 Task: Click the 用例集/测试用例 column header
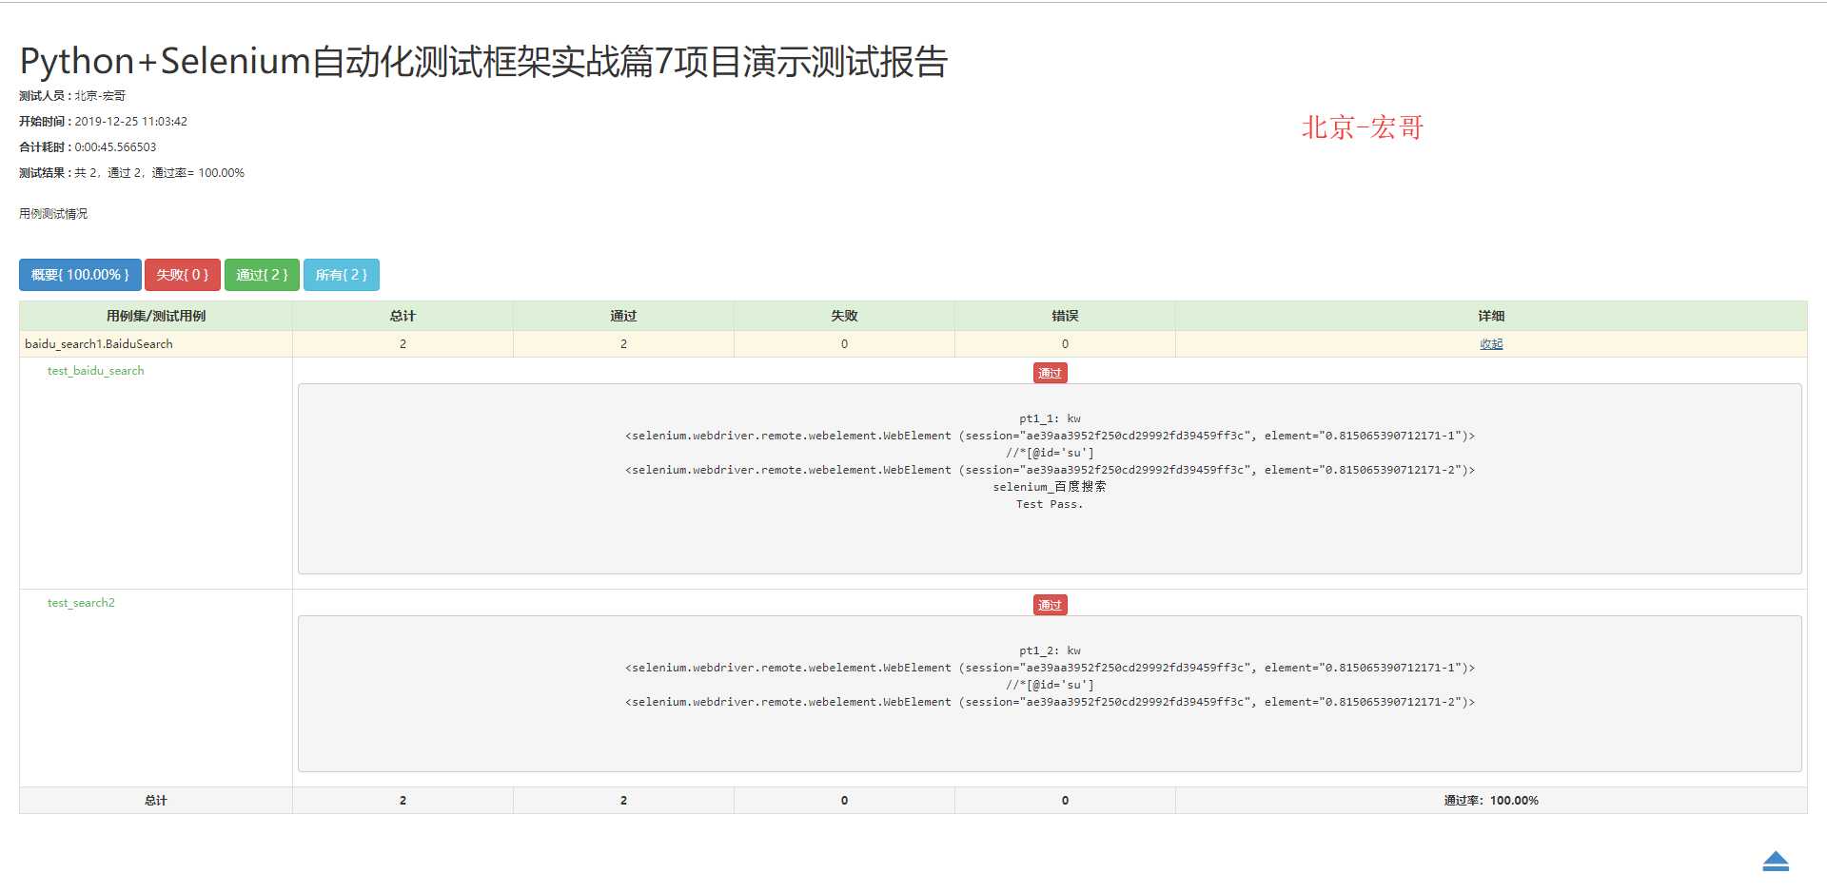click(x=156, y=316)
